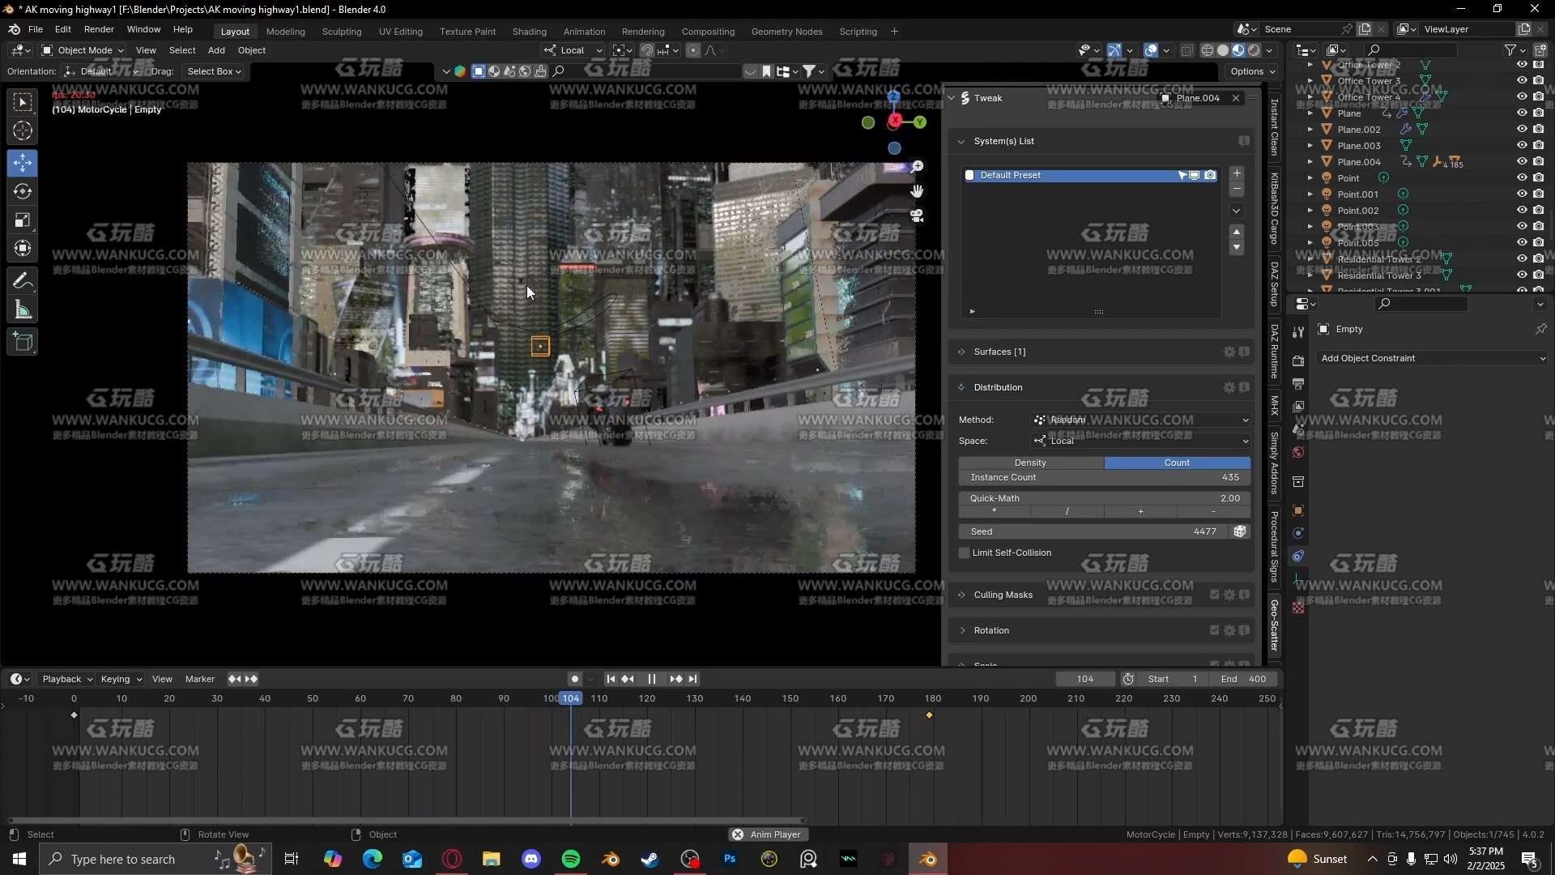
Task: Activate the Rotate tool
Action: [x=23, y=192]
